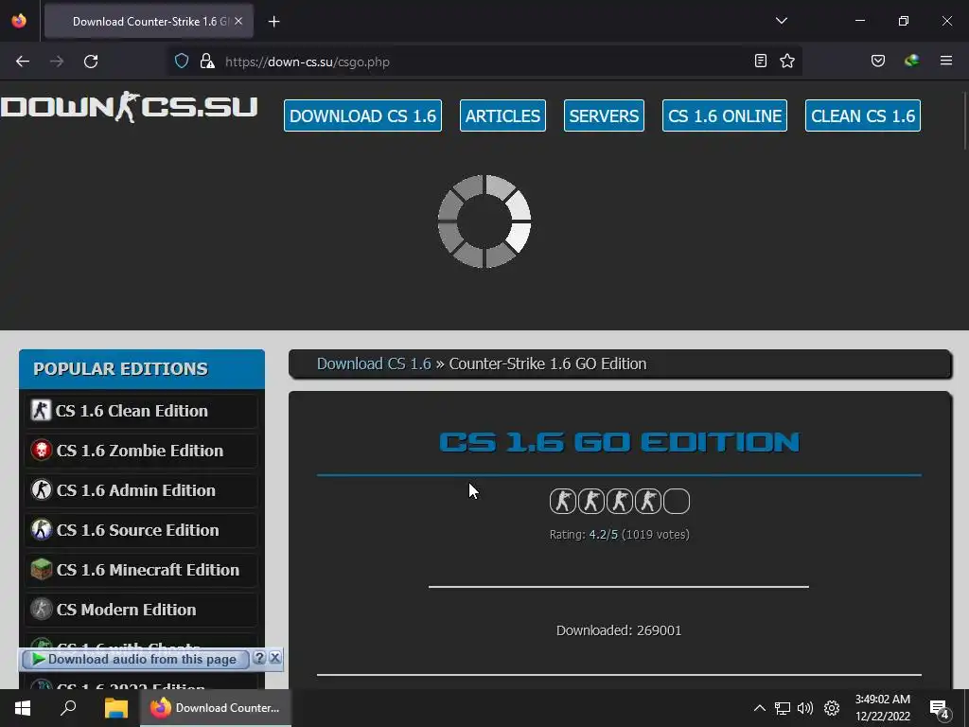Click the Admin Edition icon
Viewport: 969px width, 727px height.
click(41, 490)
